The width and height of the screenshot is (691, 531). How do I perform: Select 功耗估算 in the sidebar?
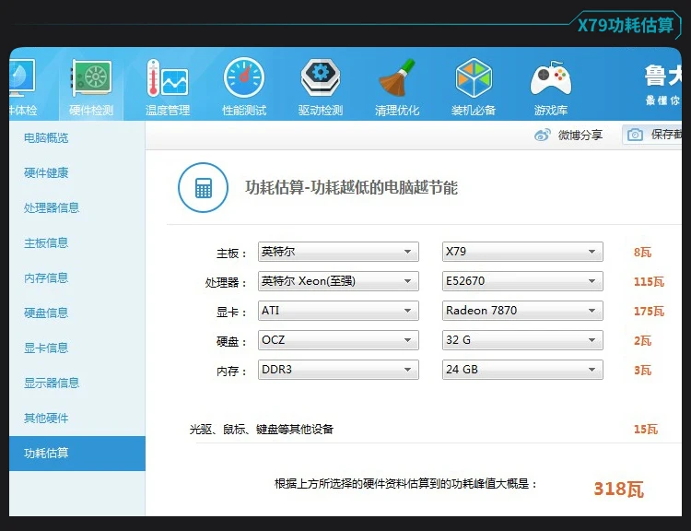(x=77, y=454)
